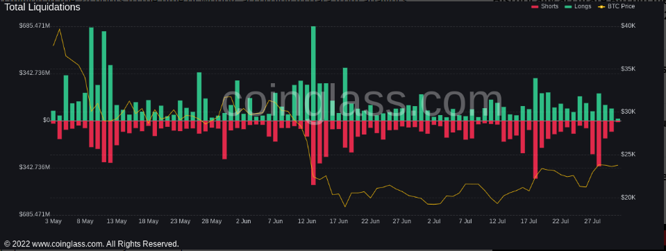
Task: Select the x-axis label 18 May
Action: point(148,221)
